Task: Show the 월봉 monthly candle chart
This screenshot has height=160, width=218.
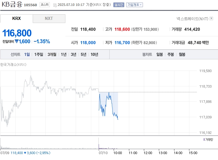Action: (x=182, y=54)
